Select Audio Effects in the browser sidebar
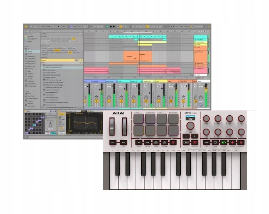This screenshot has height=214, width=269. tap(31, 59)
